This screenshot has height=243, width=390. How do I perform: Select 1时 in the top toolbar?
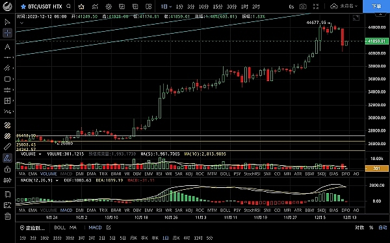(244, 6)
